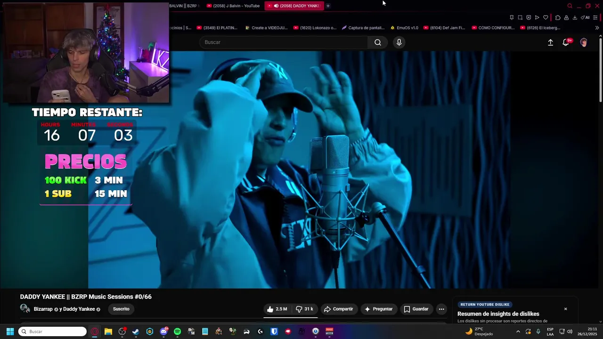The image size is (603, 339).
Task: Click 'Resumen de insights de dislikes' heading
Action: click(x=498, y=314)
